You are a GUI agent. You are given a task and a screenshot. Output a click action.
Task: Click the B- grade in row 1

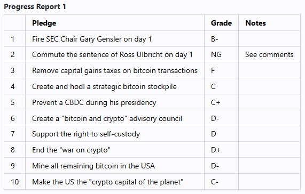[x=215, y=39]
